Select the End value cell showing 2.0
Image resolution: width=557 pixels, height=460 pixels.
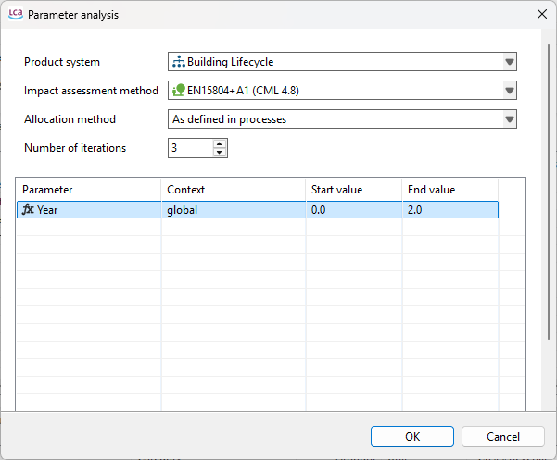(x=449, y=210)
